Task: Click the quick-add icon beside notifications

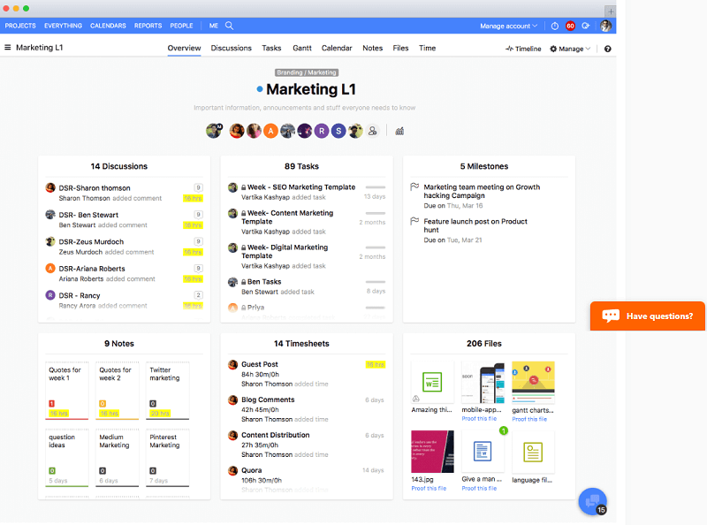Action: click(x=586, y=27)
